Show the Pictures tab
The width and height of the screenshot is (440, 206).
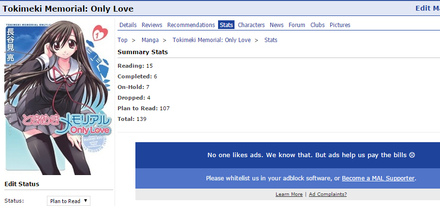tap(340, 25)
